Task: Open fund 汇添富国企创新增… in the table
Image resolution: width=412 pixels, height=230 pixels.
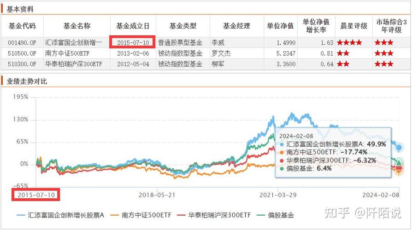Action: click(73, 42)
